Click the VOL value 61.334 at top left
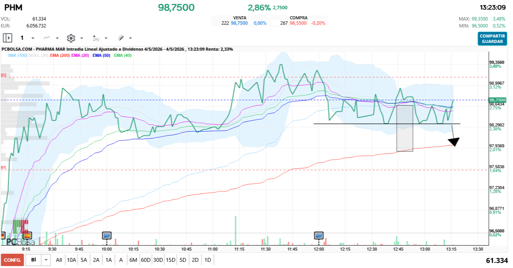Screen dimensions: 513x268 [39, 19]
